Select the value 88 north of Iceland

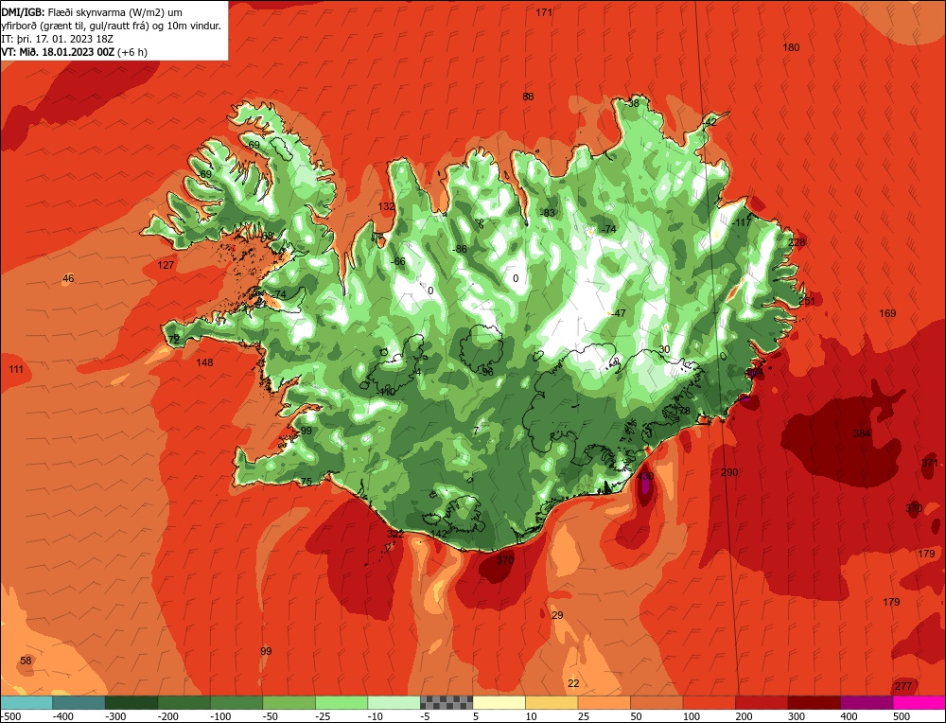click(528, 97)
